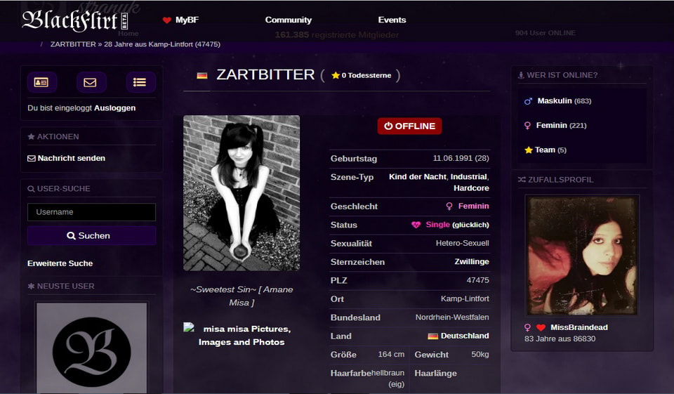Open the MyBF menu
This screenshot has width=674, height=394.
tap(187, 20)
